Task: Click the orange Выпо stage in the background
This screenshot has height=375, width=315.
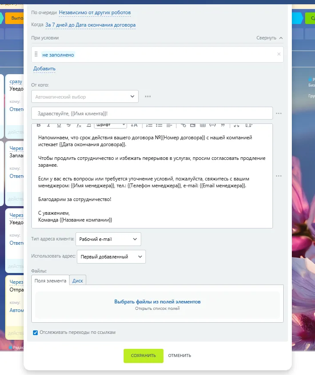Action: (14, 18)
